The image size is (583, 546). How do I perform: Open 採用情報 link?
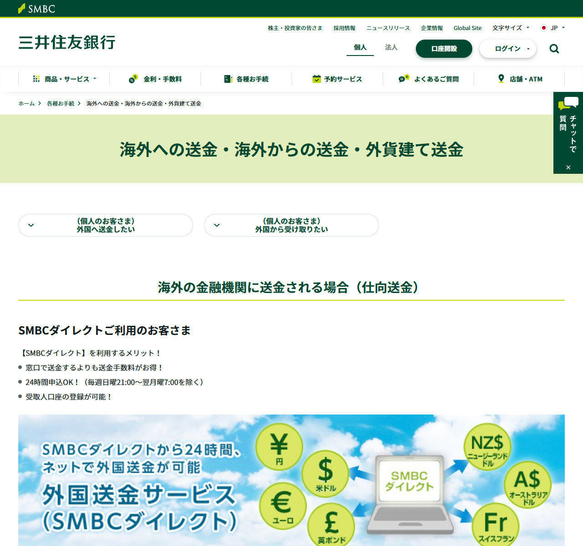pyautogui.click(x=344, y=28)
